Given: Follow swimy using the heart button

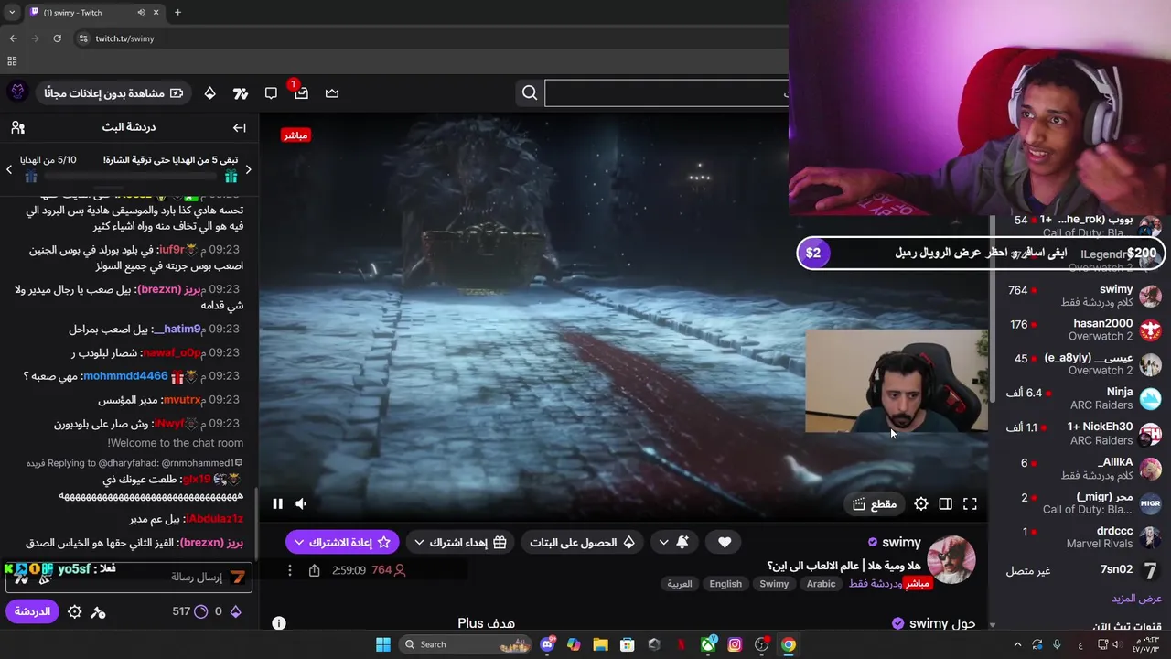Looking at the screenshot, I should coord(725,542).
